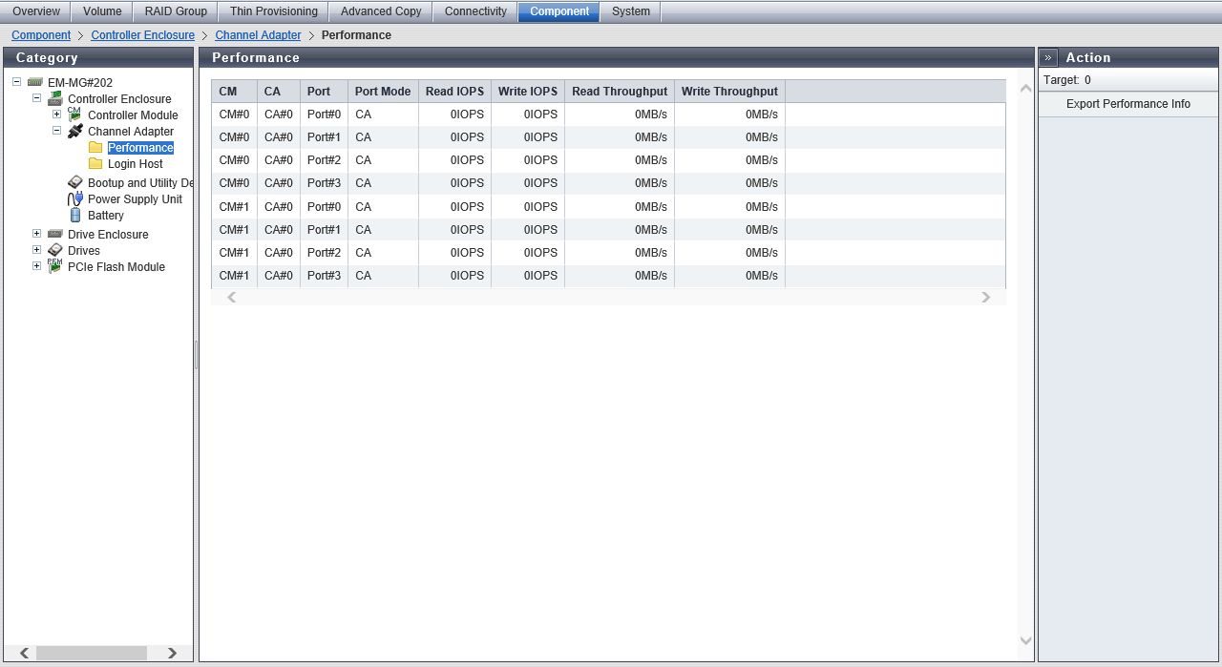Click the Login Host folder icon
The image size is (1222, 667).
point(95,163)
